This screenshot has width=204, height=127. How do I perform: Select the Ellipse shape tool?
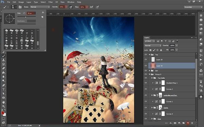tap(3, 98)
